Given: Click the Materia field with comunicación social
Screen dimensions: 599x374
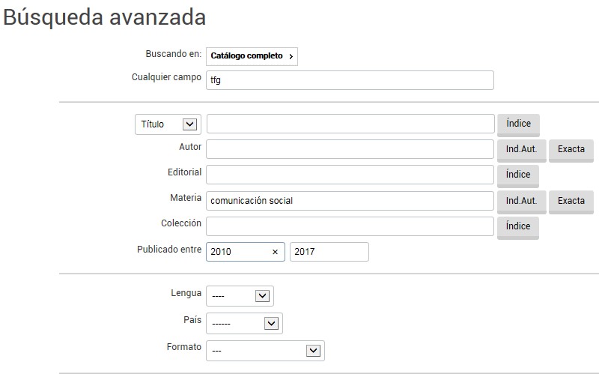Looking at the screenshot, I should 350,201.
